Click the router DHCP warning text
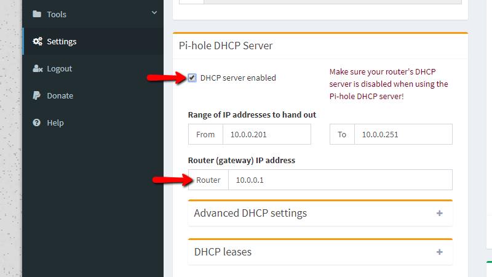Viewport: 492px width, 277px height. [389, 84]
